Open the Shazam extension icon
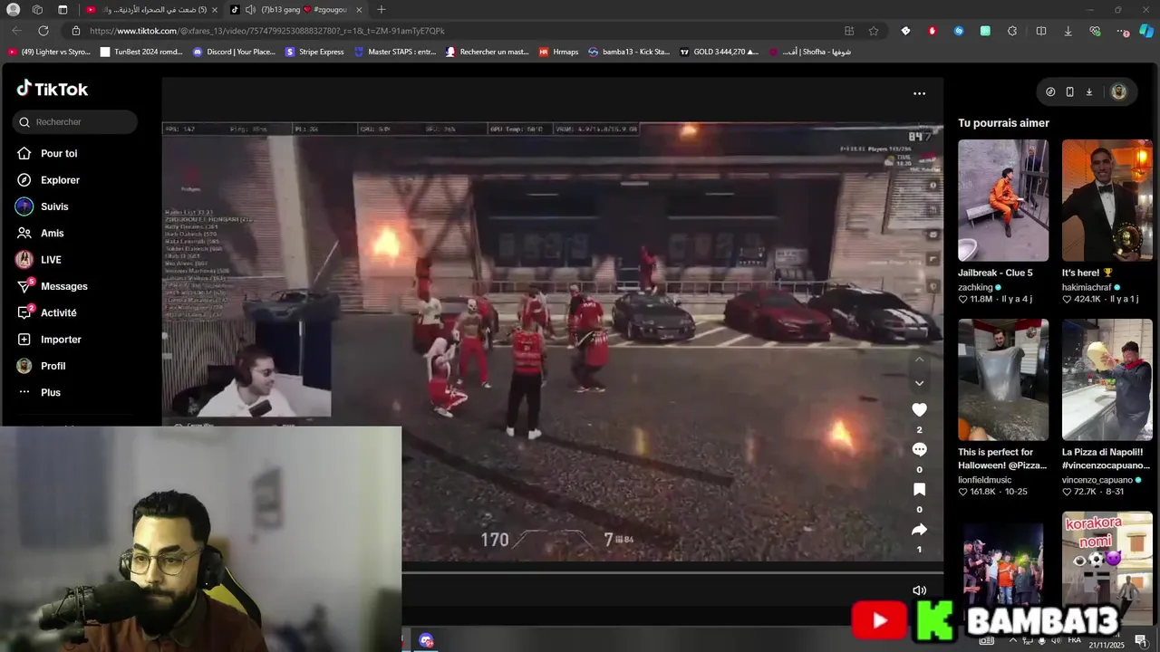The width and height of the screenshot is (1160, 652). [959, 31]
